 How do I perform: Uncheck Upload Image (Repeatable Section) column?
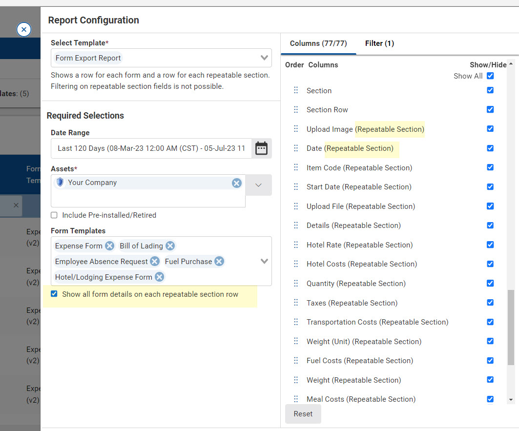coord(490,128)
